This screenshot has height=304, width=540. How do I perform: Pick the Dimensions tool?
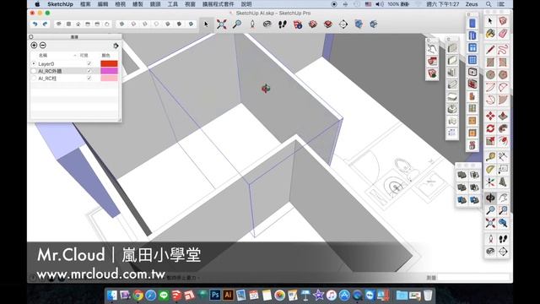point(503,157)
